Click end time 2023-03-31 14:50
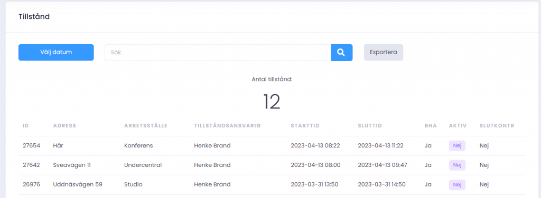This screenshot has height=198, width=541. pos(382,185)
